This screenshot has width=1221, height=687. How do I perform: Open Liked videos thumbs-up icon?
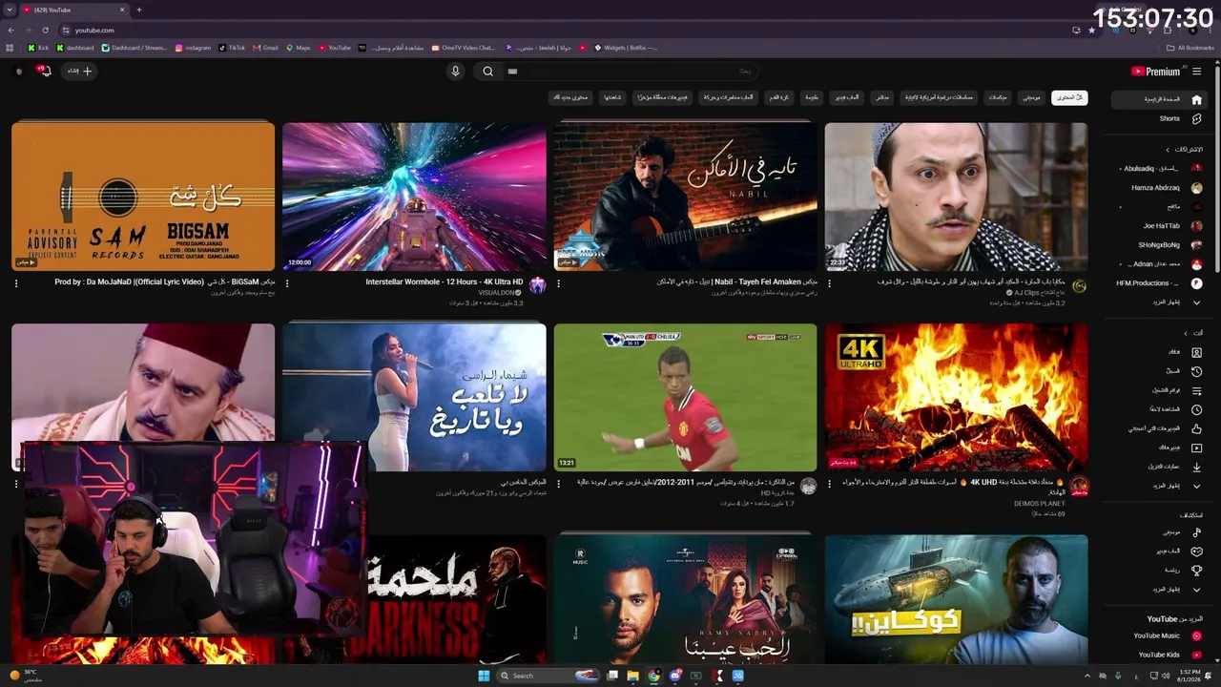click(1196, 428)
